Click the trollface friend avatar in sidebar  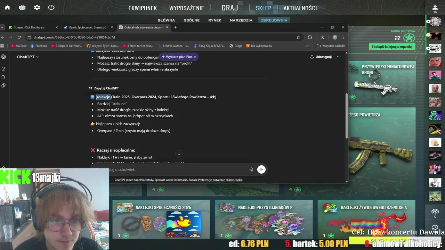coord(435,48)
